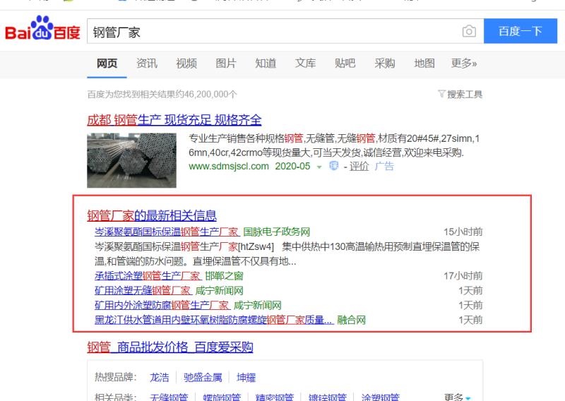Open 岑溪聚氨酯国标保温钢管生产厂家 news link
The width and height of the screenshot is (565, 401).
click(167, 232)
